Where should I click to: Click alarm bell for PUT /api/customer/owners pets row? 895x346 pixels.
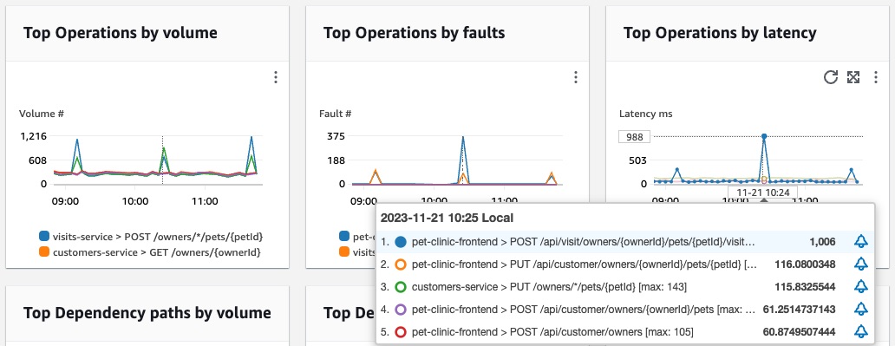tap(861, 264)
